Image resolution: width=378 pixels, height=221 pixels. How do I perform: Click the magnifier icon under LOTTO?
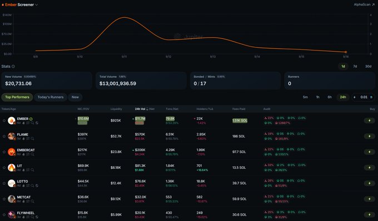coord(32,185)
